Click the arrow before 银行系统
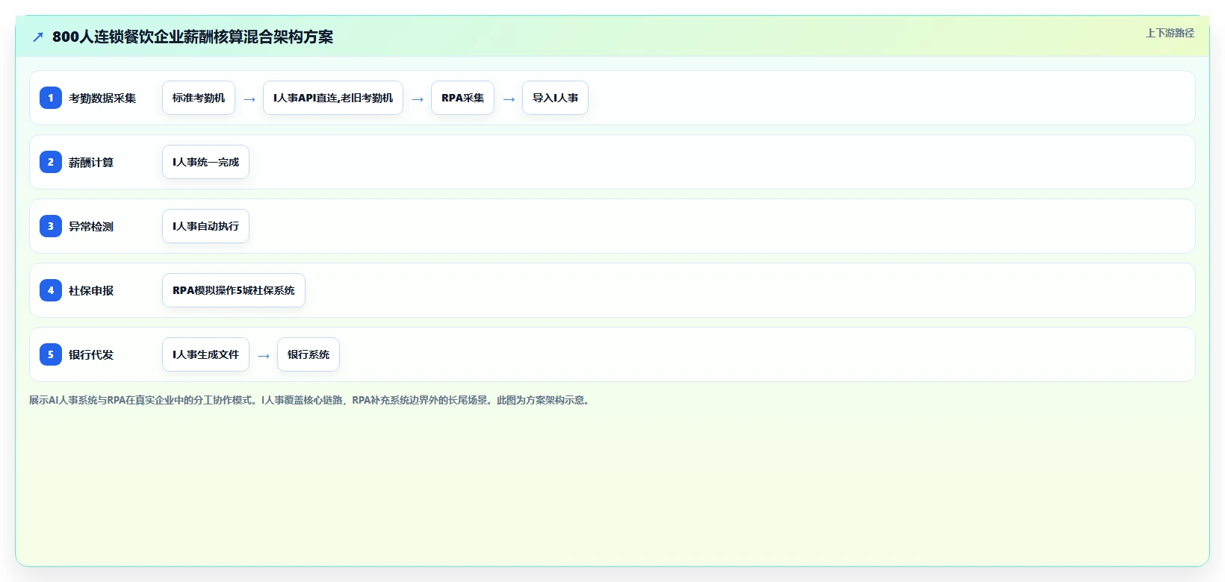 point(264,355)
